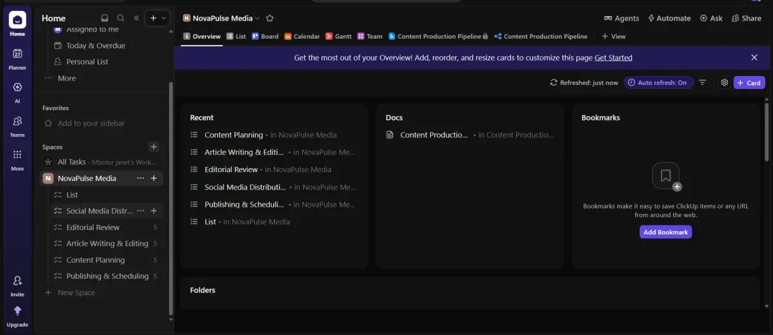Open the AI section in the left rail
Screen dimensions: 773x335
[x=17, y=91]
